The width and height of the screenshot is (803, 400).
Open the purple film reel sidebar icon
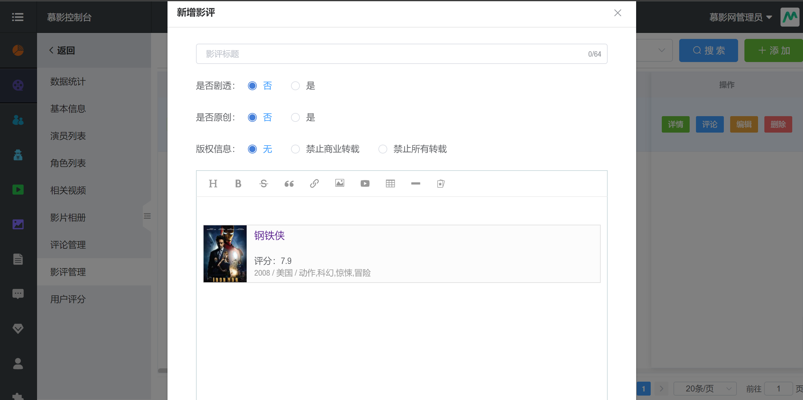(18, 85)
